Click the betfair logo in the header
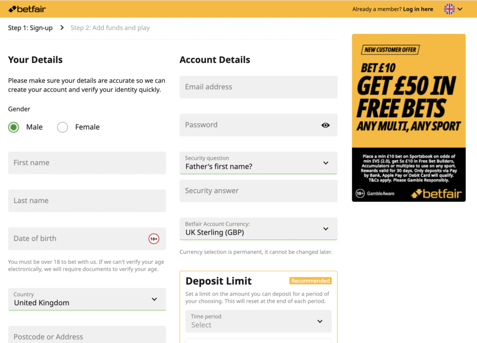Viewport: 477px width, 343px height. coord(27,8)
